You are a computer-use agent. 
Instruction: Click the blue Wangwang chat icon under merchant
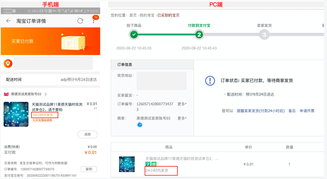(x=140, y=125)
